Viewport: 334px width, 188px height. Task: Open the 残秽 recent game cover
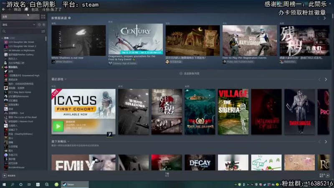tap(167, 112)
